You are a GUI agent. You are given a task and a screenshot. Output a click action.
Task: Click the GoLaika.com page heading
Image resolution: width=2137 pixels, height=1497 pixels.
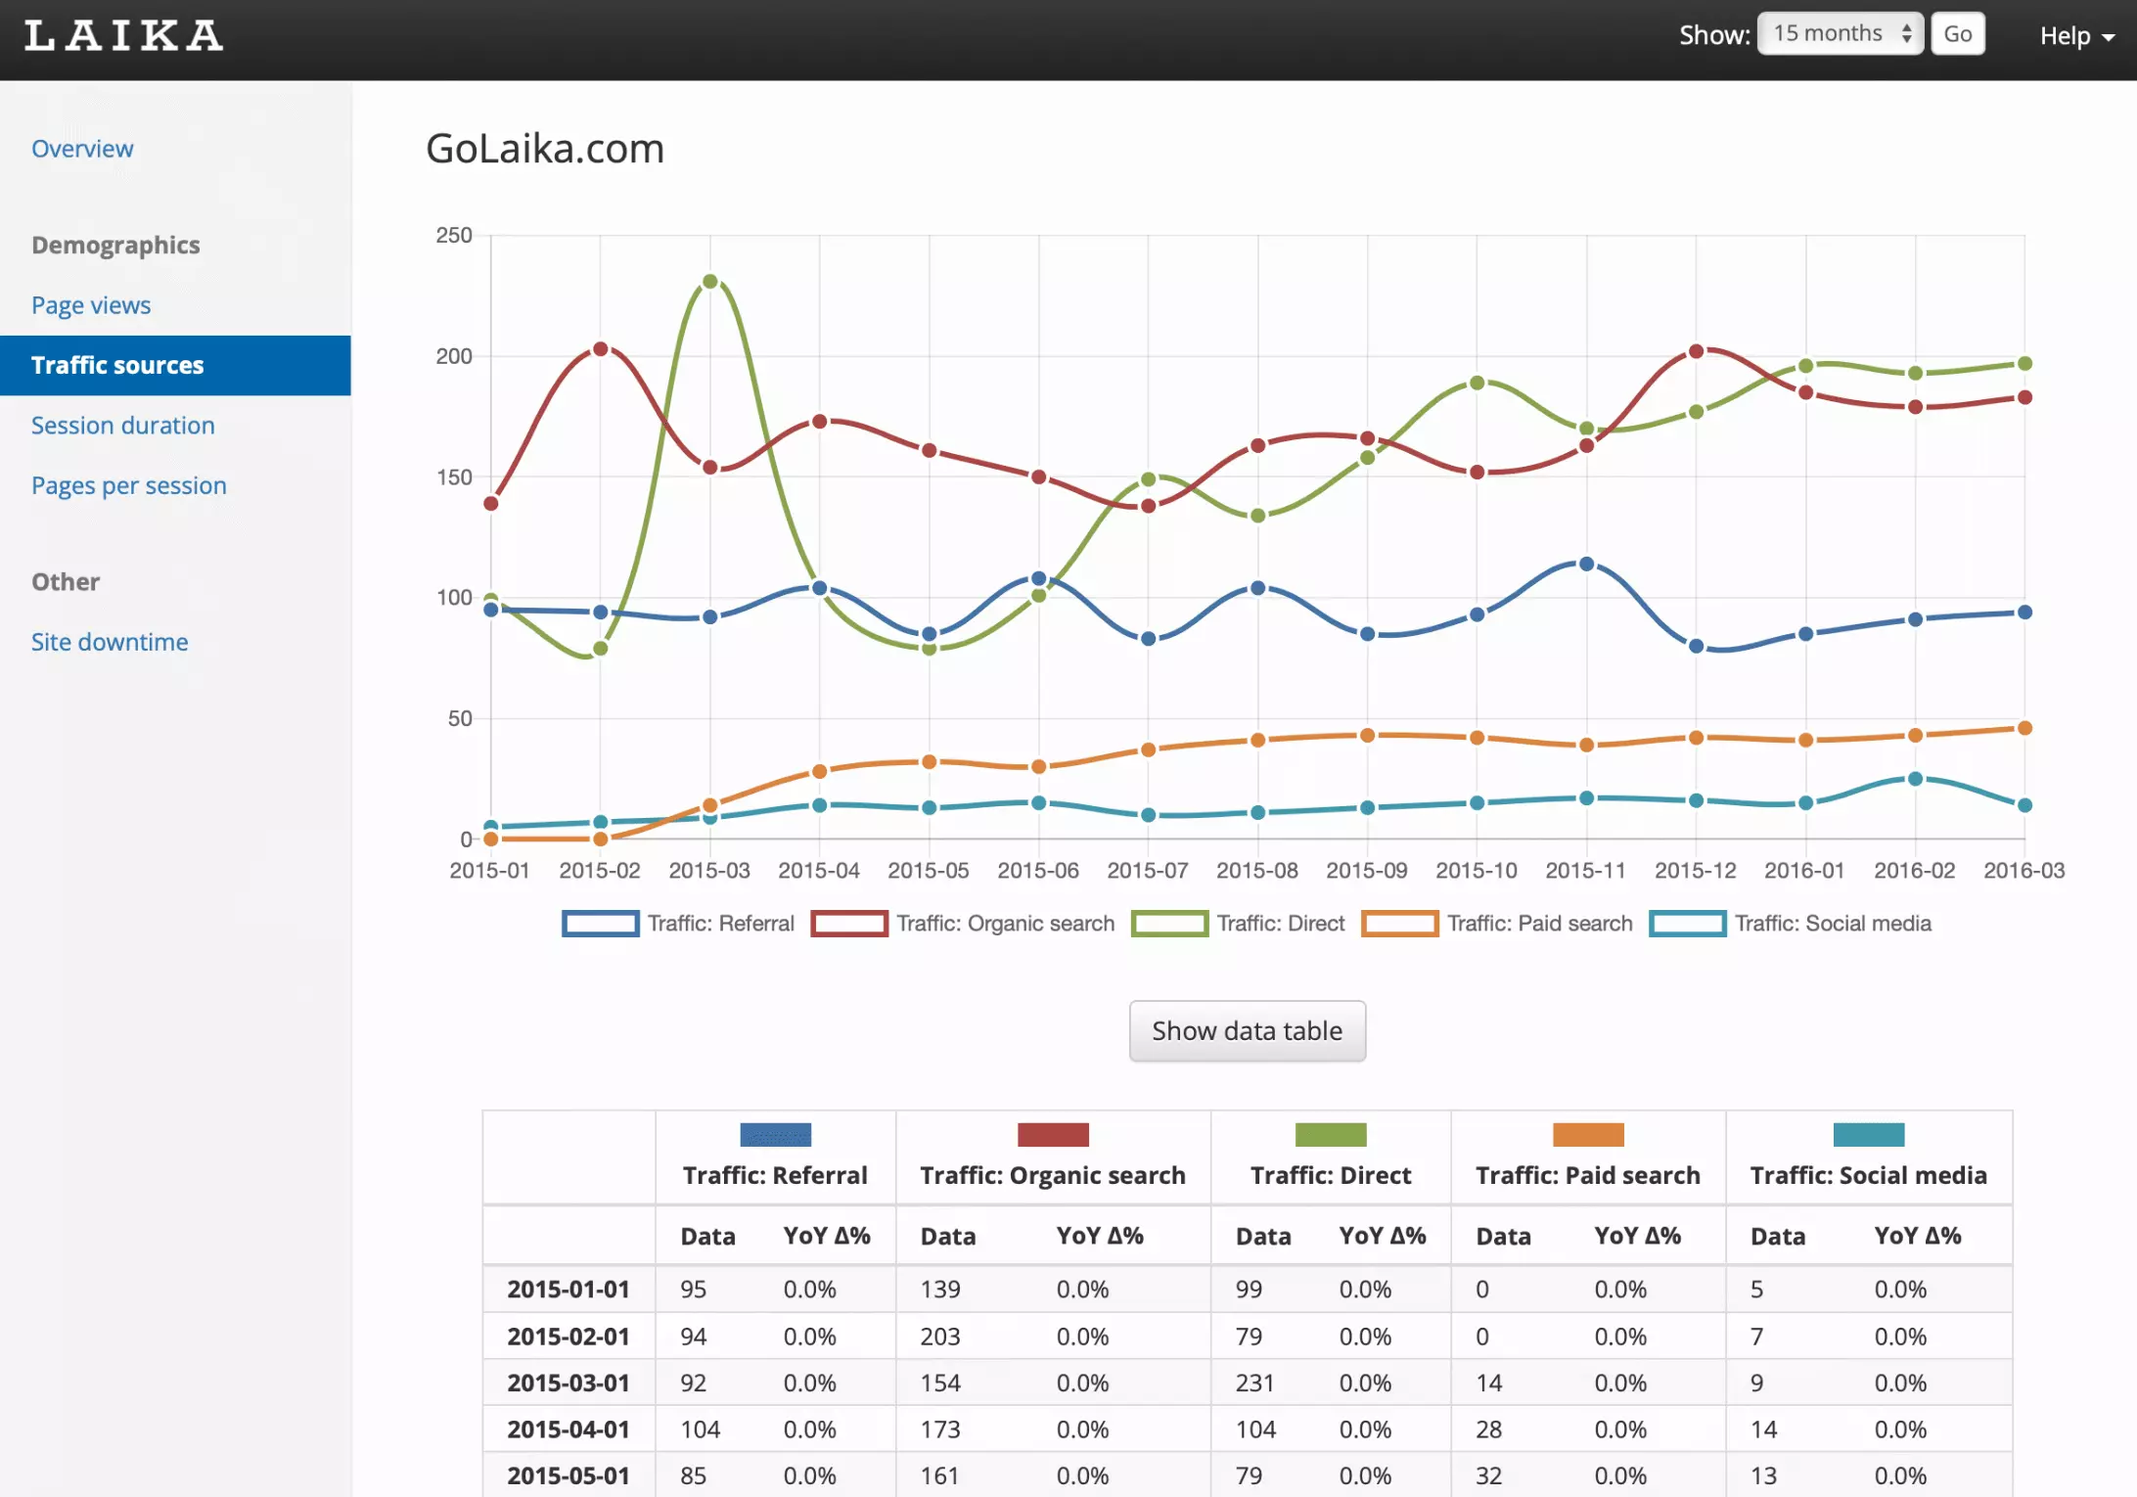click(545, 149)
